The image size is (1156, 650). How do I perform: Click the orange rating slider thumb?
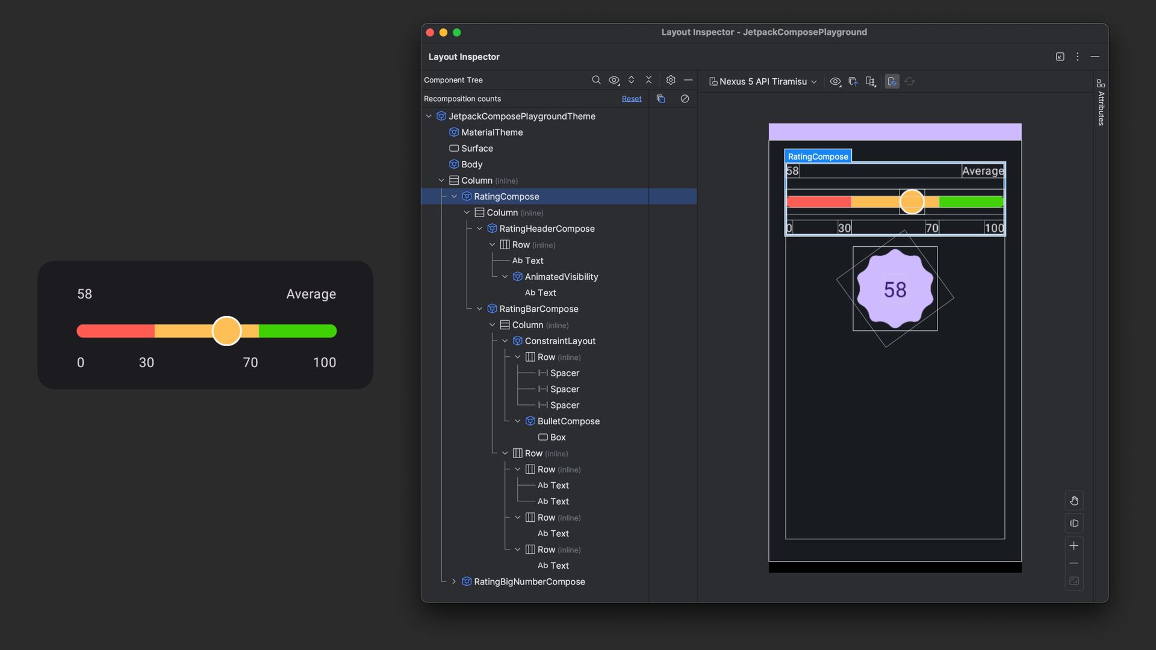226,331
